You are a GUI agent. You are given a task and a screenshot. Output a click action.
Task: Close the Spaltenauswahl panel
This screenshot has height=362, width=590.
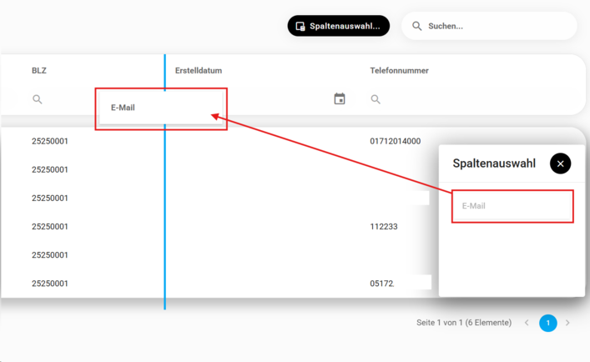tap(560, 163)
